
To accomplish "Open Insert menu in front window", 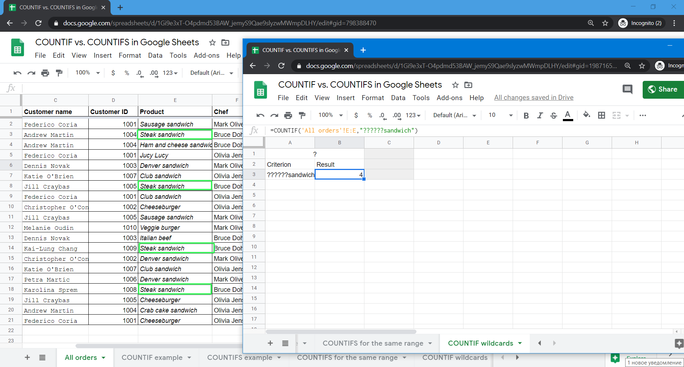I will tap(346, 98).
